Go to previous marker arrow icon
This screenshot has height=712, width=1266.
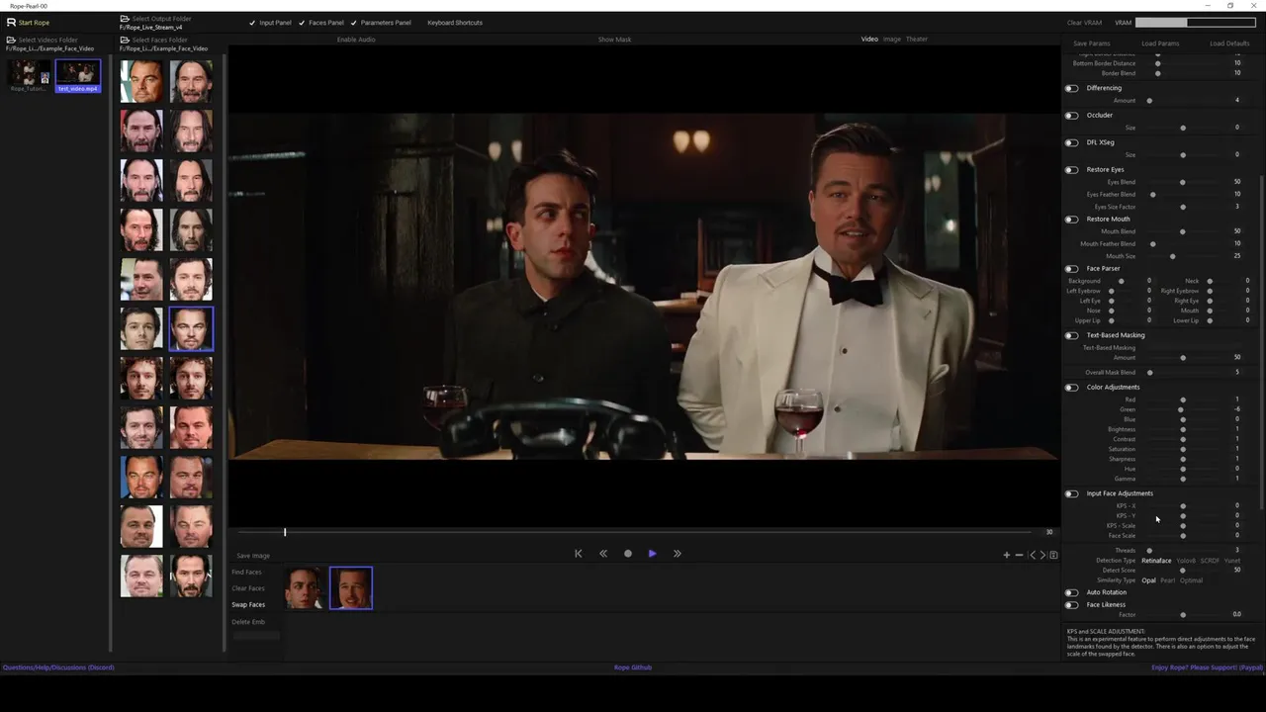[x=1033, y=555]
